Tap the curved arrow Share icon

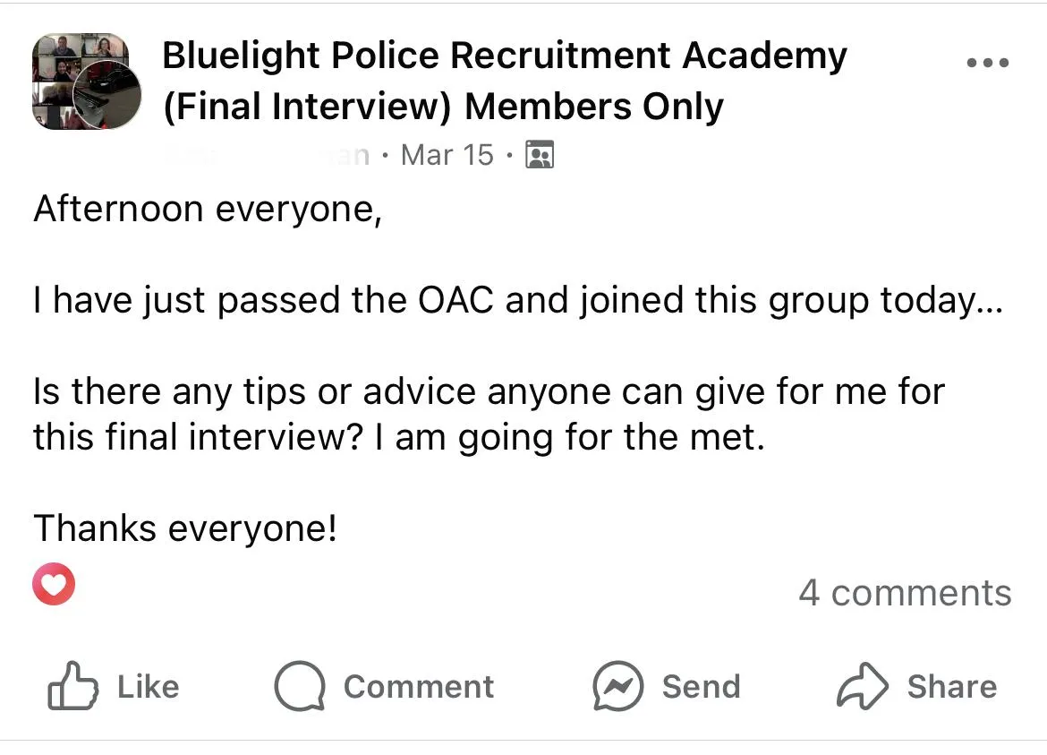tap(863, 685)
